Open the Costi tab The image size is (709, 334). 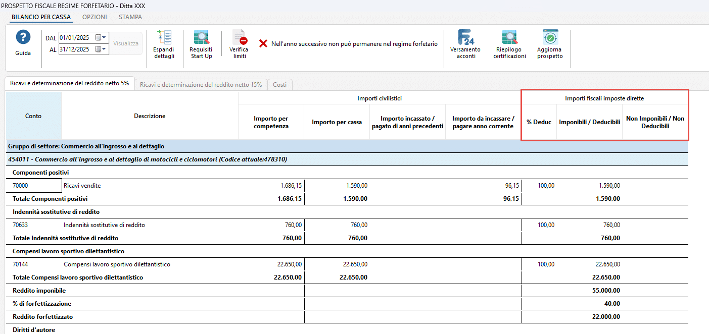pyautogui.click(x=280, y=85)
